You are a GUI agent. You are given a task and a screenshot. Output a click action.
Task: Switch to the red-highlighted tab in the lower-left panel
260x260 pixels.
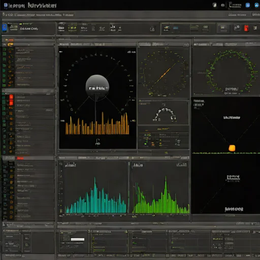click(x=20, y=158)
